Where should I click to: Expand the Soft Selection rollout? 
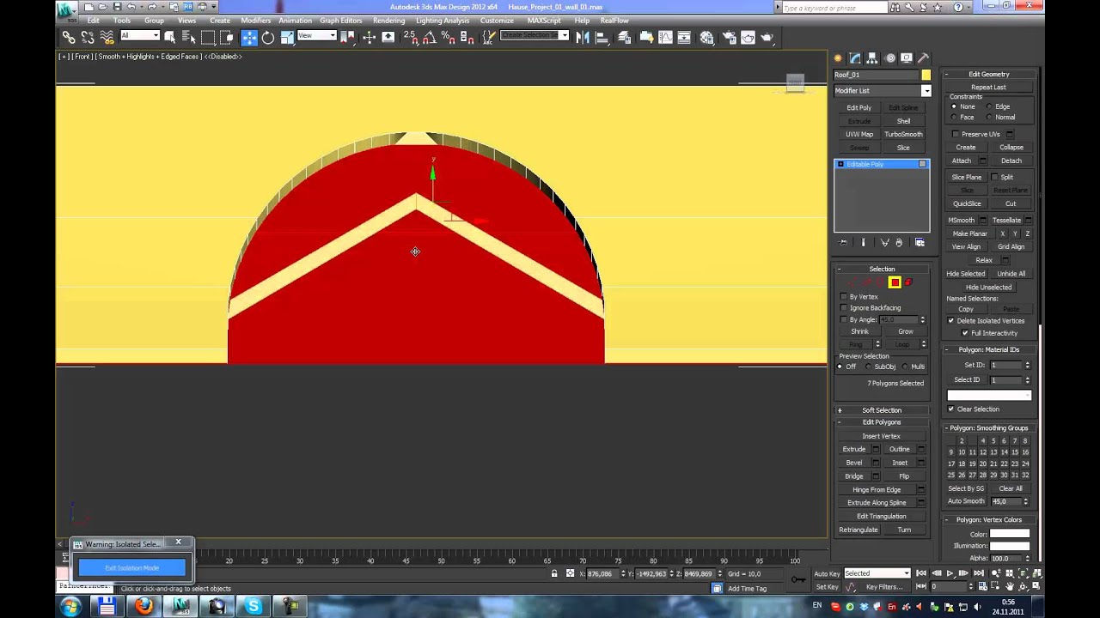(x=882, y=410)
